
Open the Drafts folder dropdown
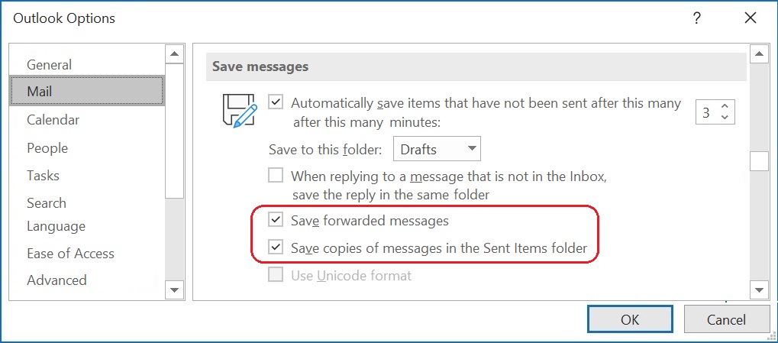(437, 149)
